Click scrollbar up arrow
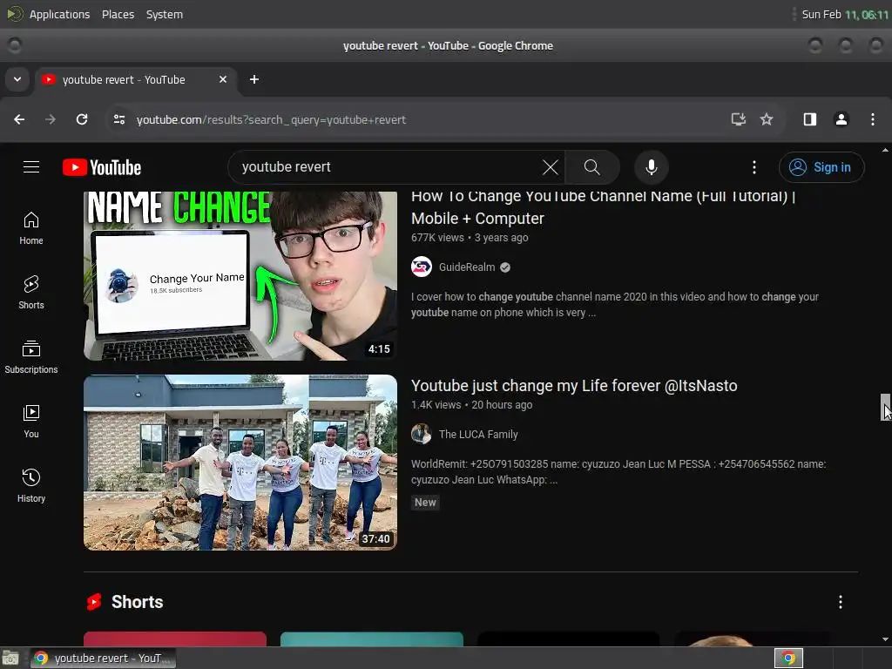This screenshot has height=669, width=892. (885, 150)
